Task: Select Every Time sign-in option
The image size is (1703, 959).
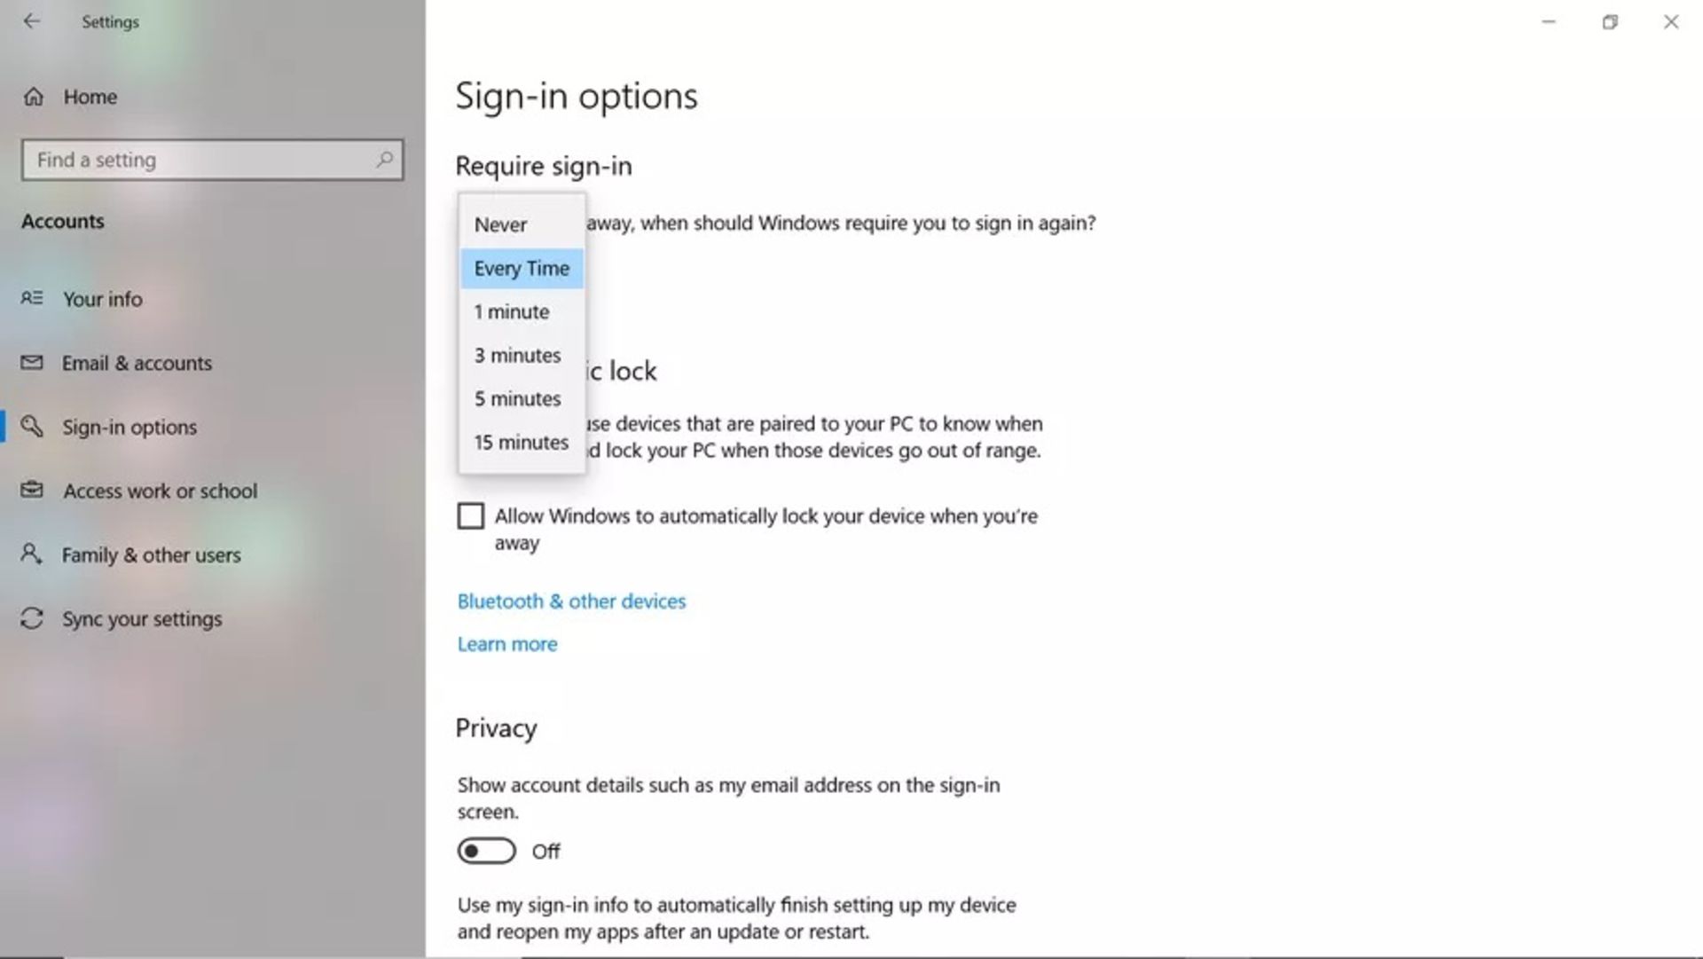Action: tap(522, 268)
